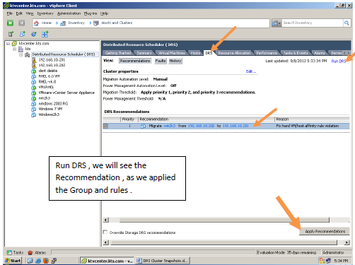Click the Apply Recommendations button
Screen dimensions: 355x265
tap(325, 231)
